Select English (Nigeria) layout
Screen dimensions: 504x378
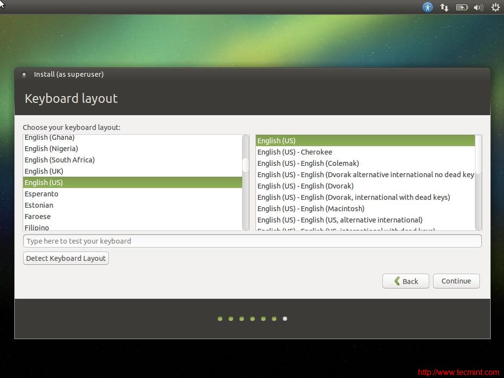pyautogui.click(x=132, y=149)
